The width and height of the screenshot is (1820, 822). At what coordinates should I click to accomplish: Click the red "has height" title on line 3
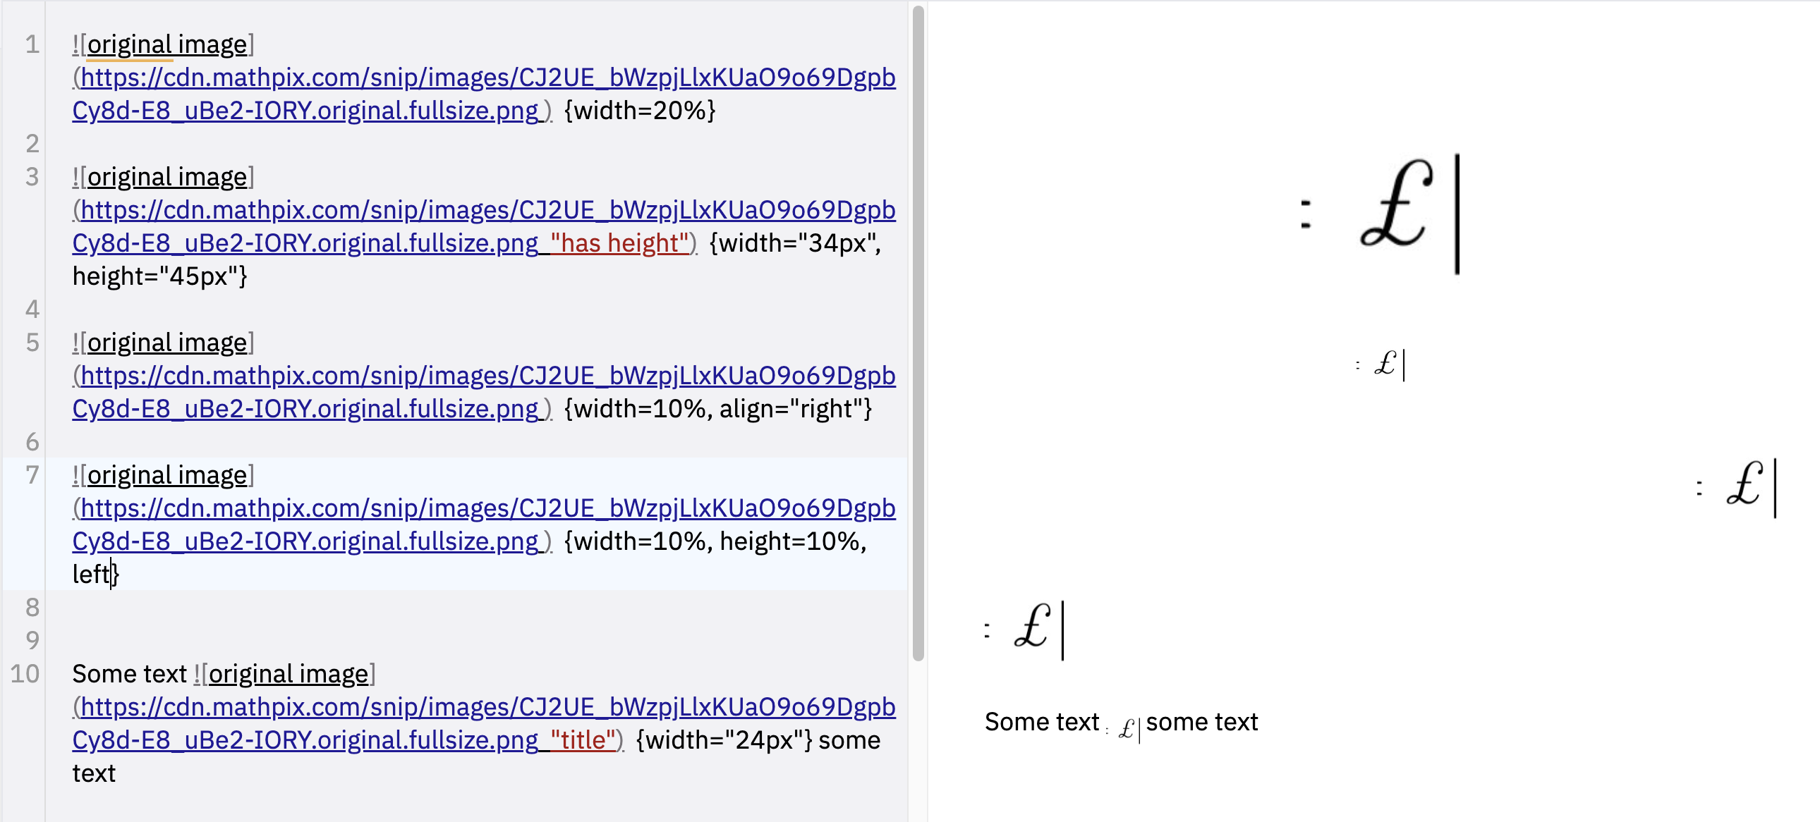(x=618, y=244)
